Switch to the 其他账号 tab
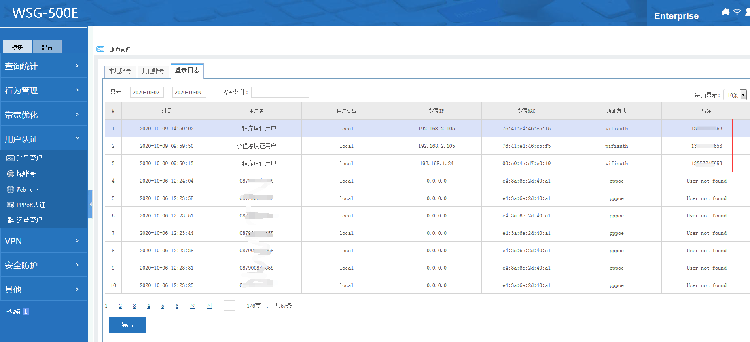 (x=153, y=71)
